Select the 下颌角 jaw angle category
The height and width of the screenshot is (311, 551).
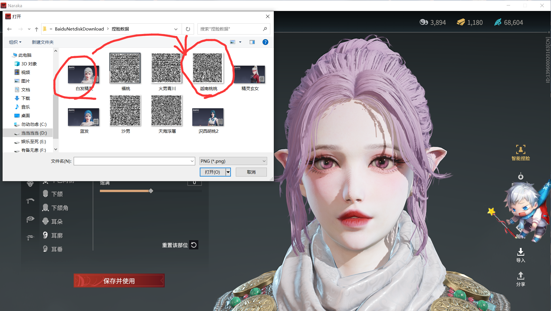tap(55, 208)
